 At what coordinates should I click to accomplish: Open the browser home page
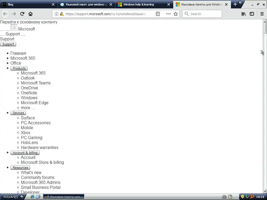(x=31, y=14)
